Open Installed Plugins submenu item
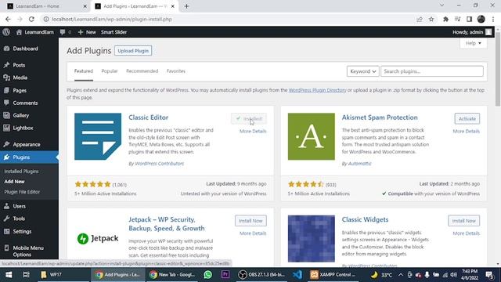Screen dimensions: 501x282 tap(21, 172)
